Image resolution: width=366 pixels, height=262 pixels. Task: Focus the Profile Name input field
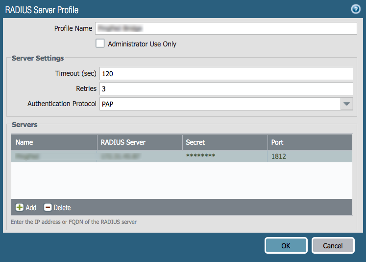click(x=226, y=28)
